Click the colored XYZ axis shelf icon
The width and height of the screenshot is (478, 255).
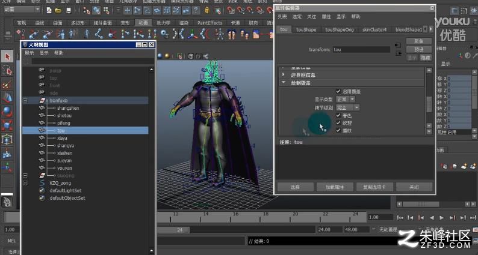pyautogui.click(x=192, y=34)
